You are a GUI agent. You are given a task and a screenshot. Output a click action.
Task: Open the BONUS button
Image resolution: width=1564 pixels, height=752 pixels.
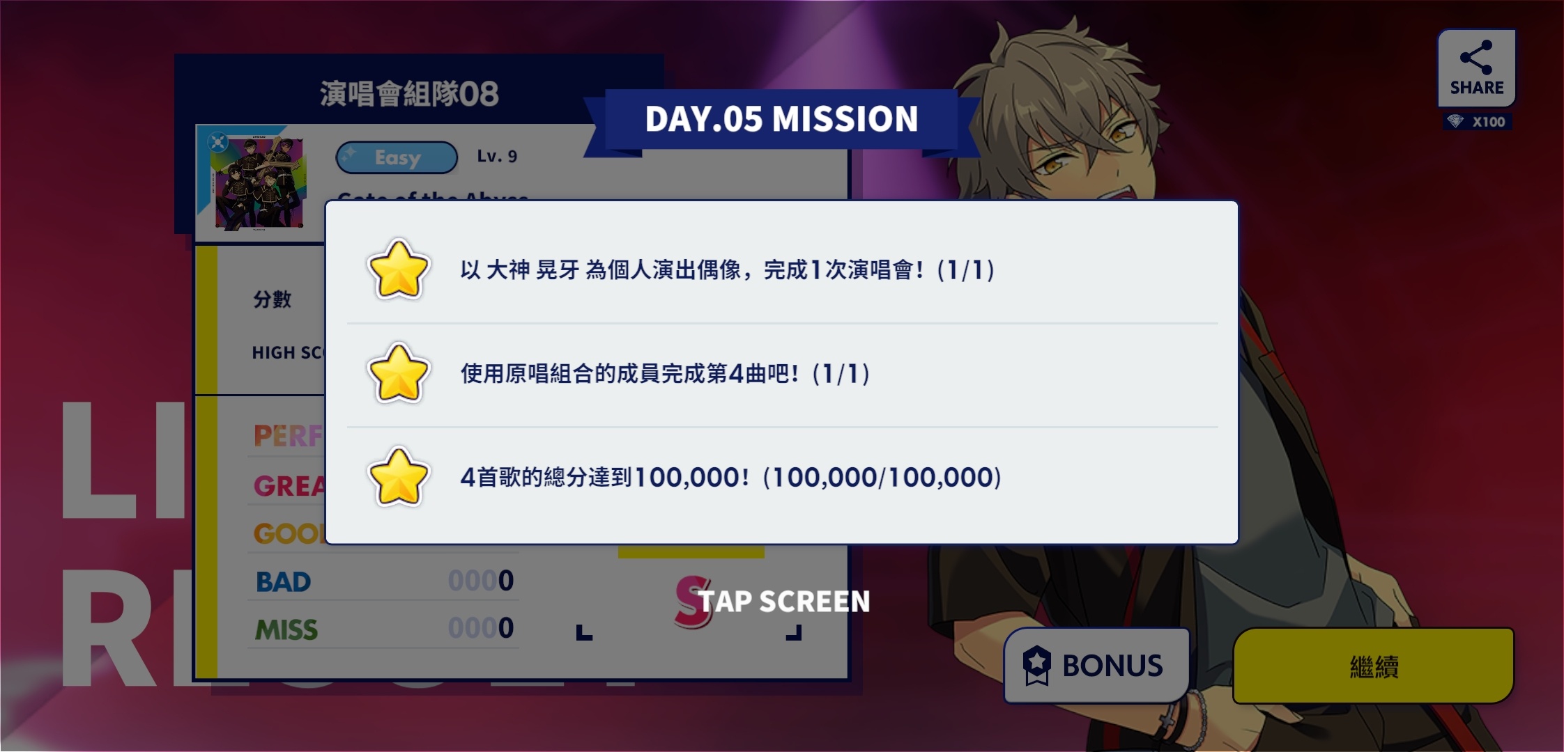pos(1096,665)
